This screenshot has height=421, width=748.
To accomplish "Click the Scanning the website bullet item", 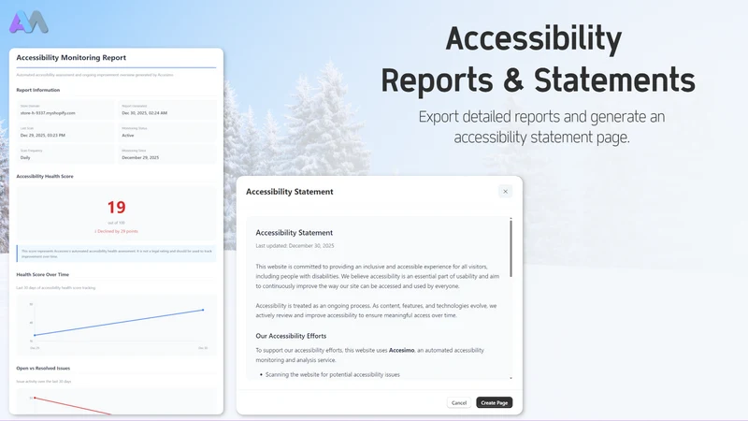I will click(x=333, y=375).
